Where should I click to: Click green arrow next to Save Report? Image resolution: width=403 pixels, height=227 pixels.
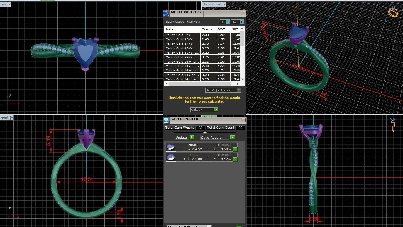coord(232,138)
